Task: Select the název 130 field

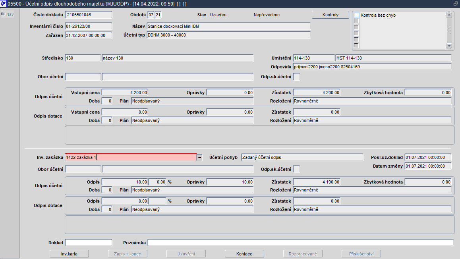Action: (x=178, y=58)
